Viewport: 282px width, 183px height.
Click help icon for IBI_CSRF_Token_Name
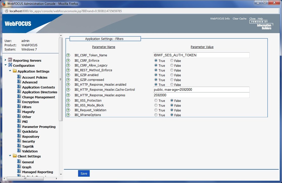click(x=68, y=55)
